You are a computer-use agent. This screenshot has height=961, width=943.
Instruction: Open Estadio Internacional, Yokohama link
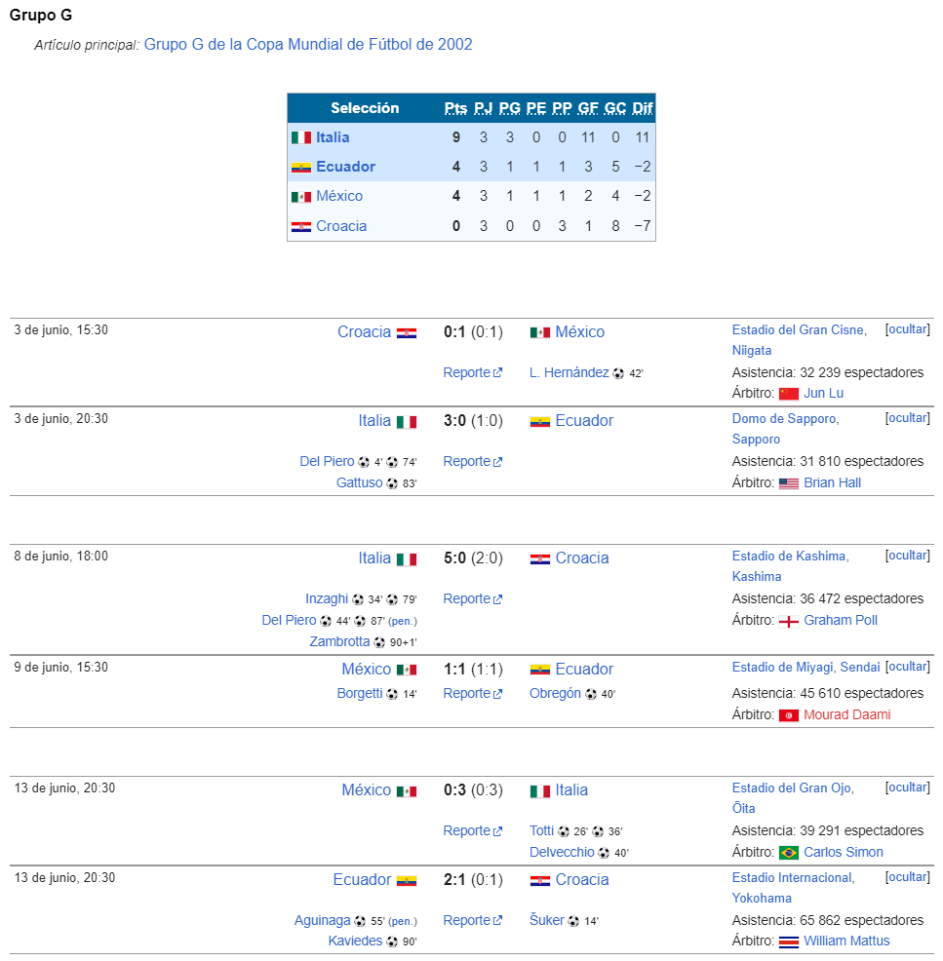[x=793, y=888]
